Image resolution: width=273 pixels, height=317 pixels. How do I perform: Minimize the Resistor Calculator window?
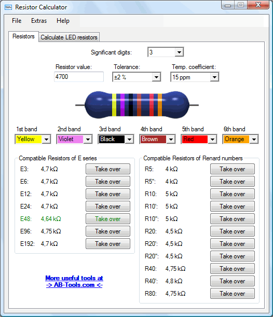point(228,5)
